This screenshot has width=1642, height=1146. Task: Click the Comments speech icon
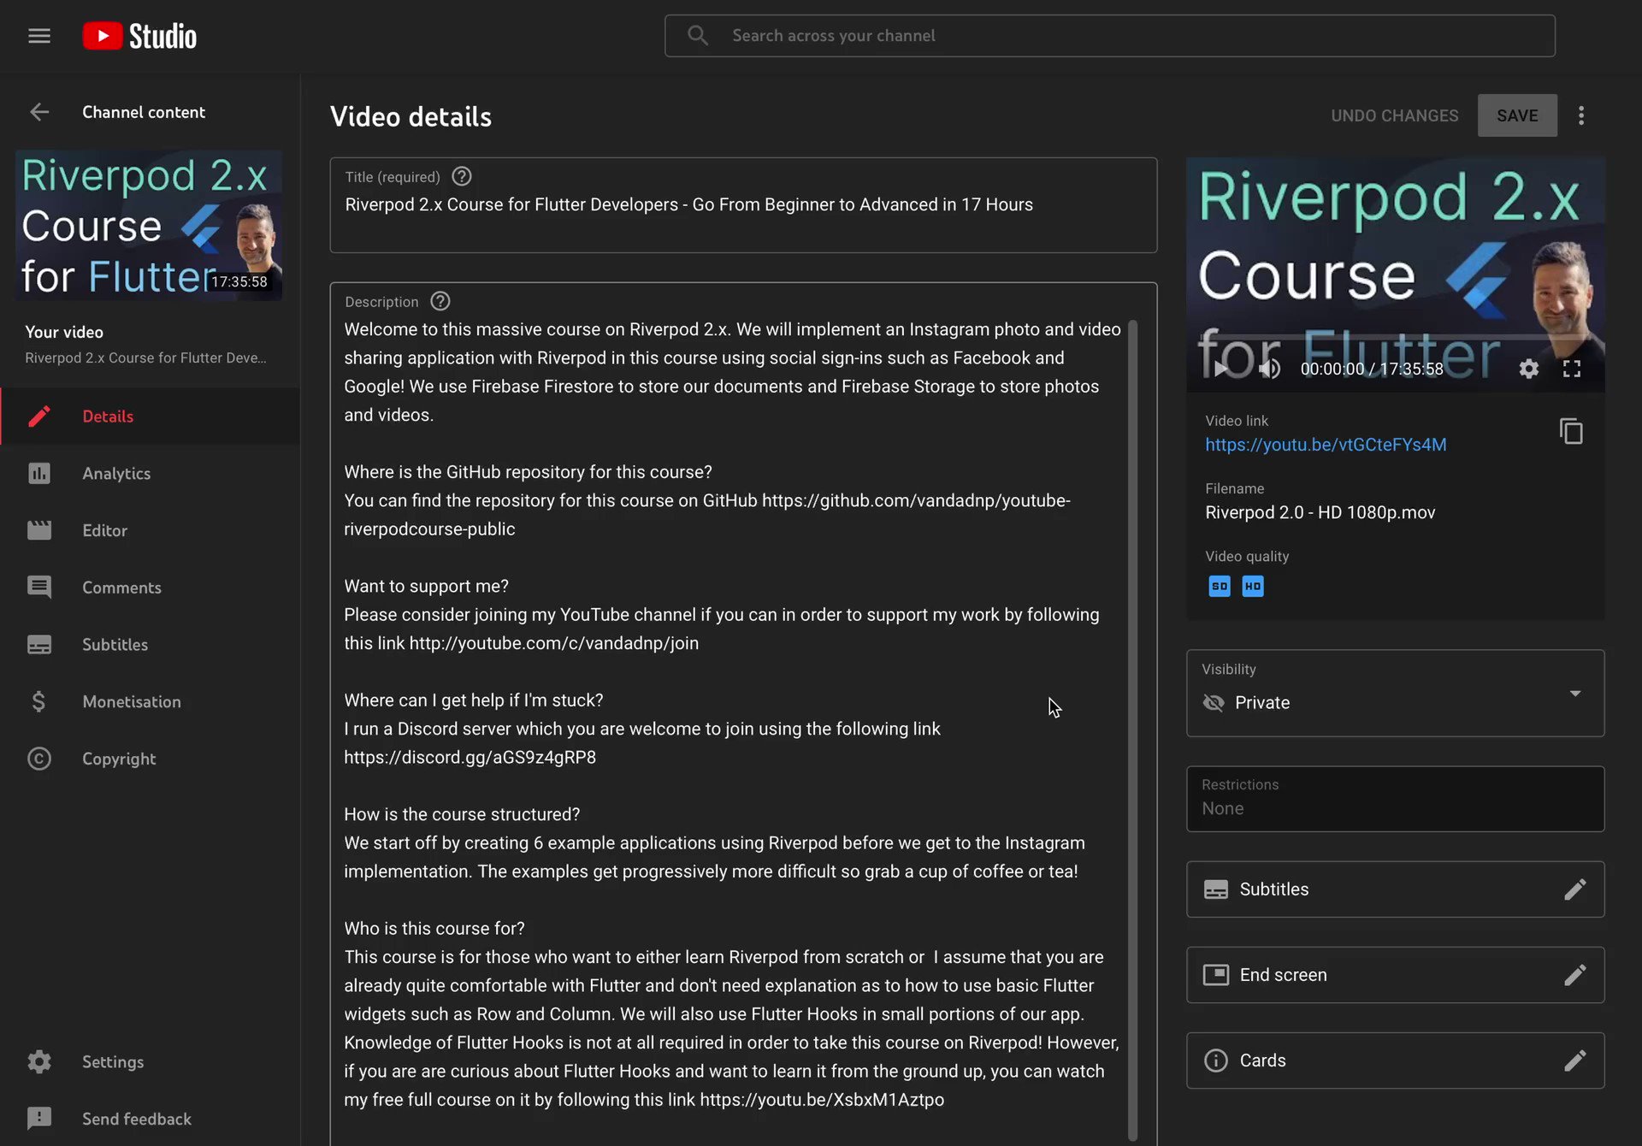[39, 588]
